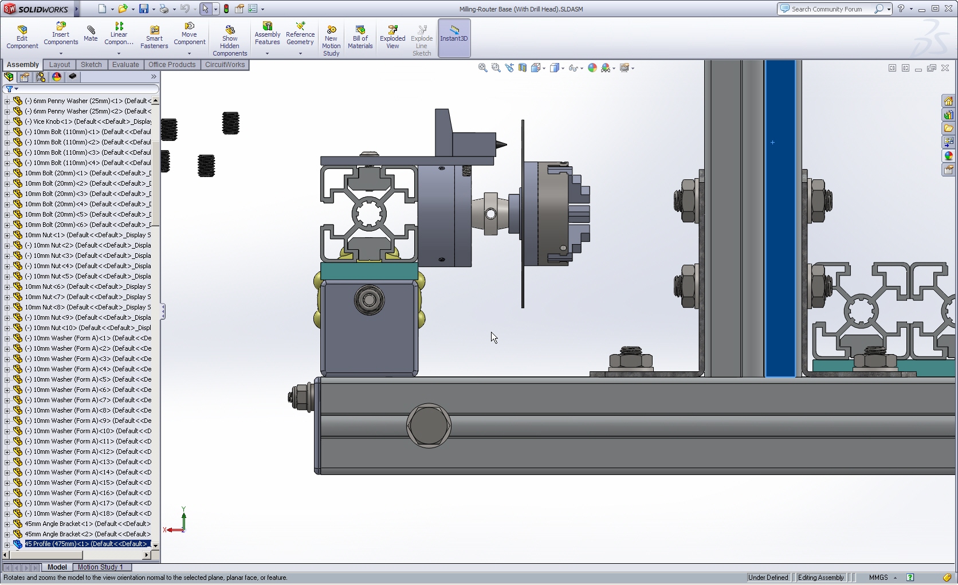
Task: Open the Mate tool
Action: 91,34
